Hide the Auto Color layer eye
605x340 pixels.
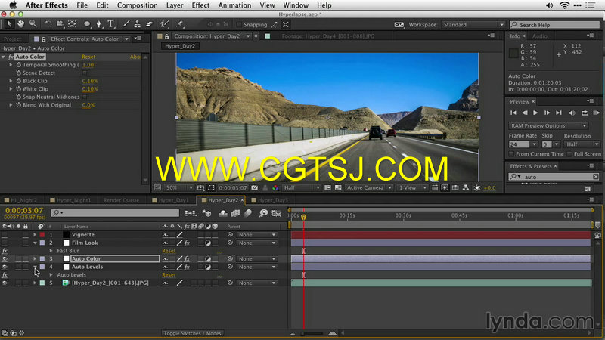(x=5, y=259)
